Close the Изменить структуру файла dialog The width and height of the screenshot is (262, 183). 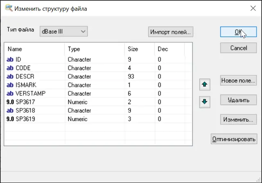pyautogui.click(x=253, y=8)
